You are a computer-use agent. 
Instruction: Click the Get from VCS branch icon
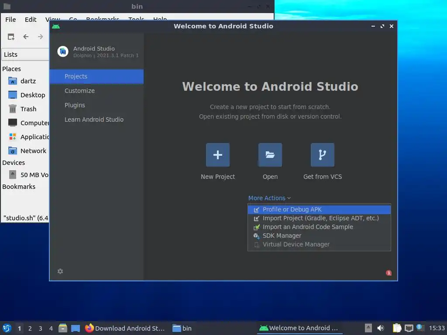tap(323, 155)
